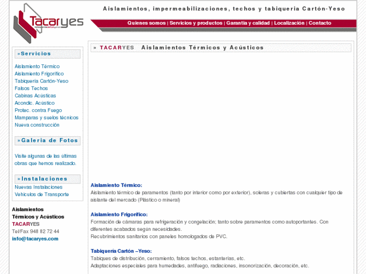
Task: Go to Cabinas Acústicas
Action: (35, 96)
